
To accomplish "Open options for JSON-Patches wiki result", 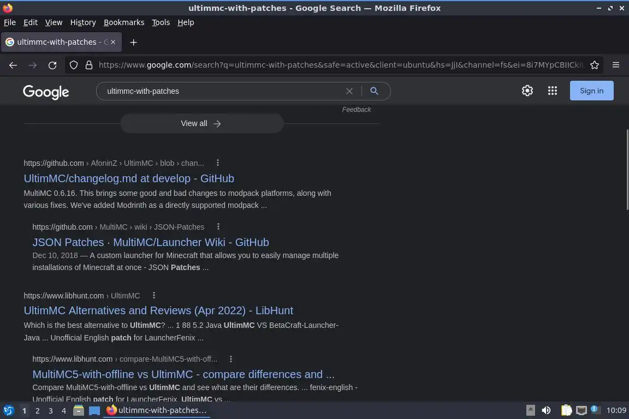I will click(218, 226).
